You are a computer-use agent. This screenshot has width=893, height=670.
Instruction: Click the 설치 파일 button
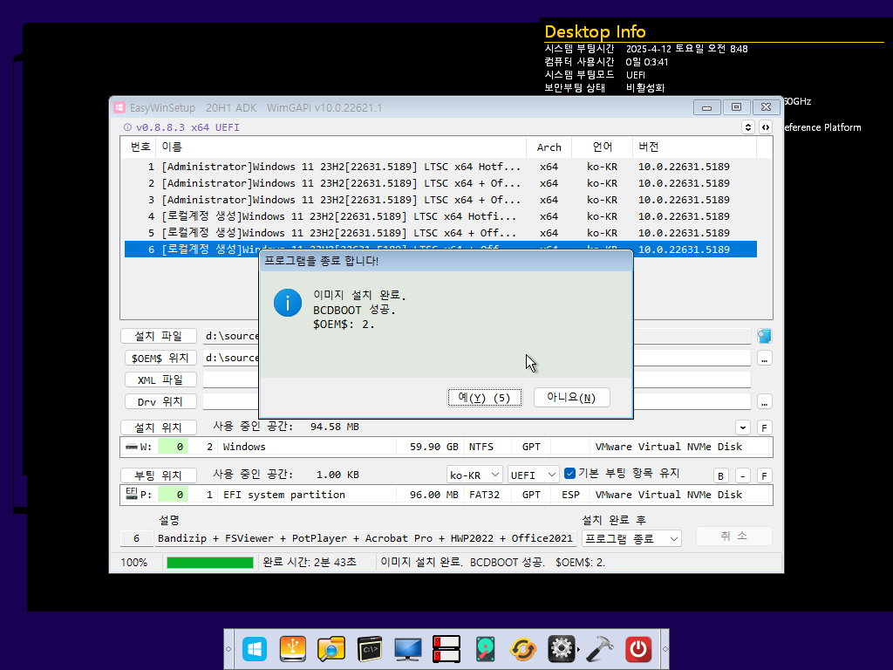159,336
